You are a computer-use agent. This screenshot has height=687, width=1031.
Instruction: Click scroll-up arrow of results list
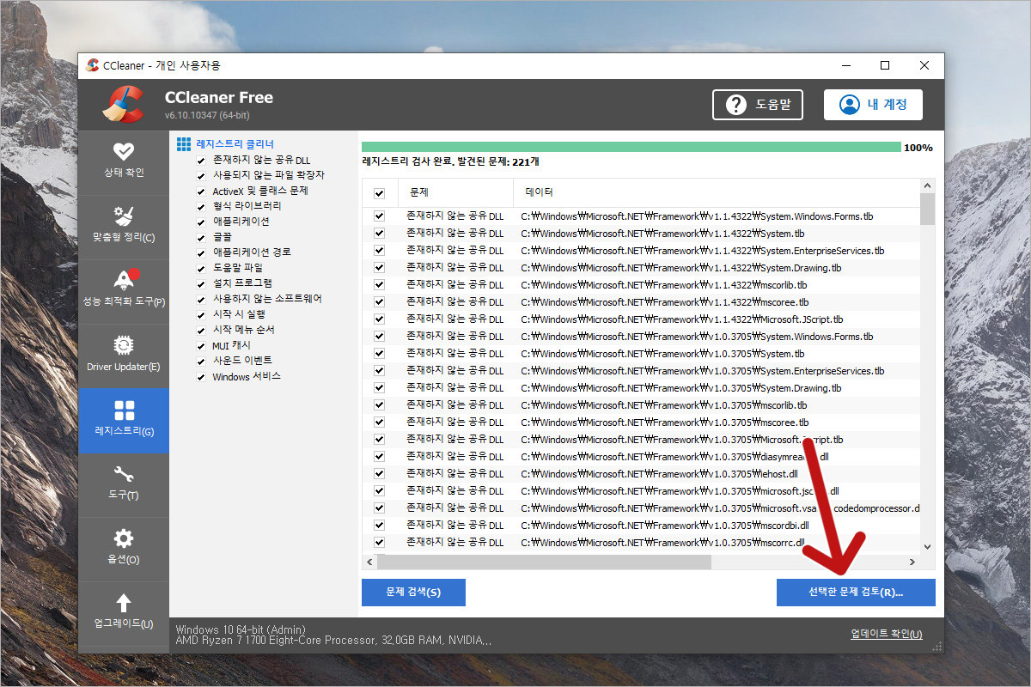click(x=927, y=185)
